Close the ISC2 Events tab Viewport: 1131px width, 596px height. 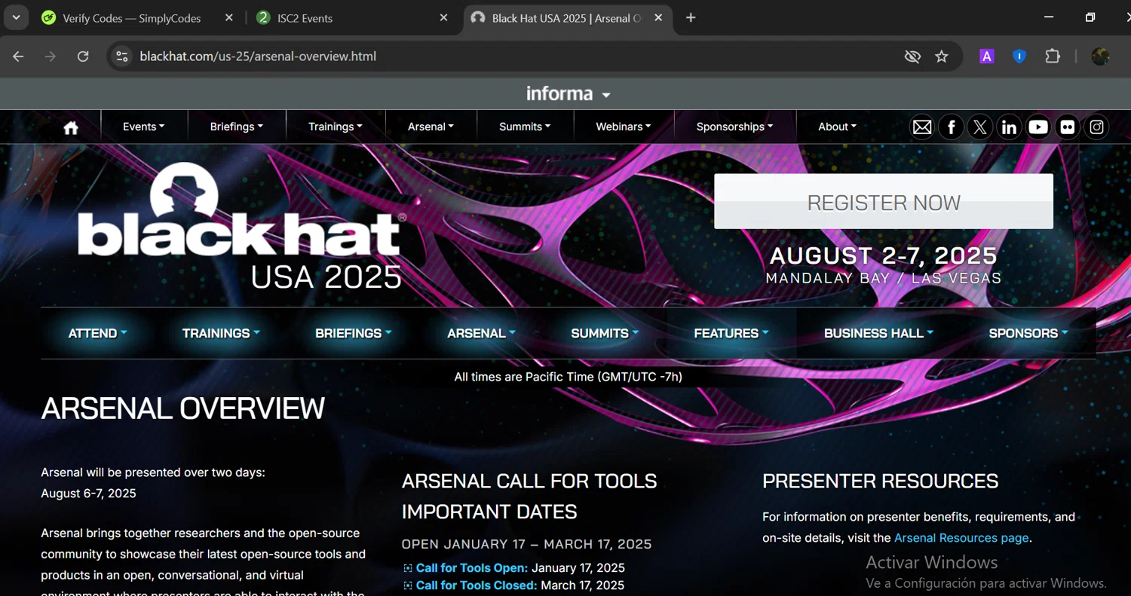click(443, 18)
